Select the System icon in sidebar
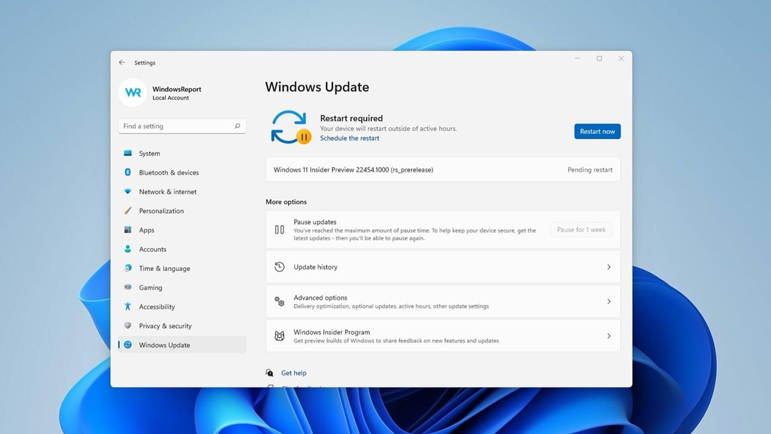Image resolution: width=771 pixels, height=434 pixels. (127, 153)
